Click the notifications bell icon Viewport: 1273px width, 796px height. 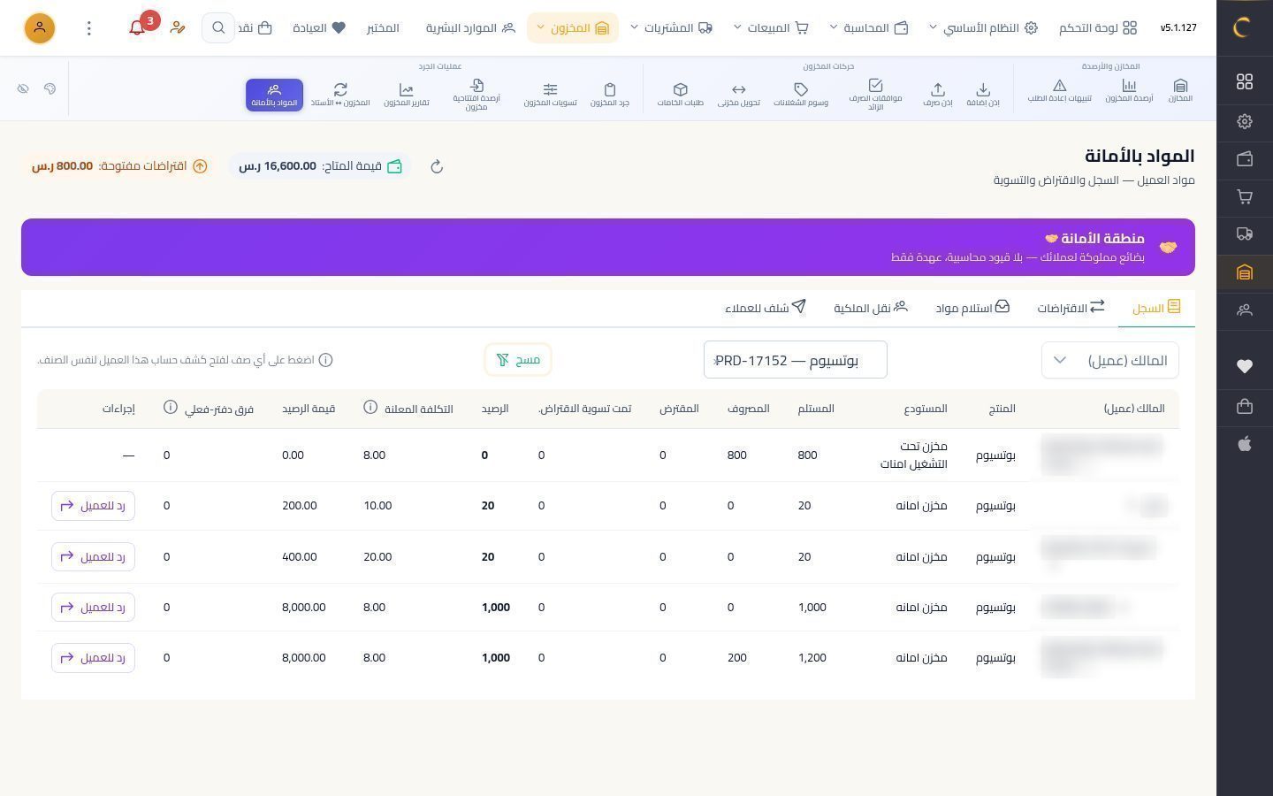click(137, 28)
